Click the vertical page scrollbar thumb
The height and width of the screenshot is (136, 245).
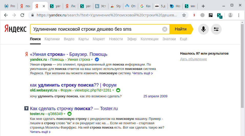click(x=242, y=66)
